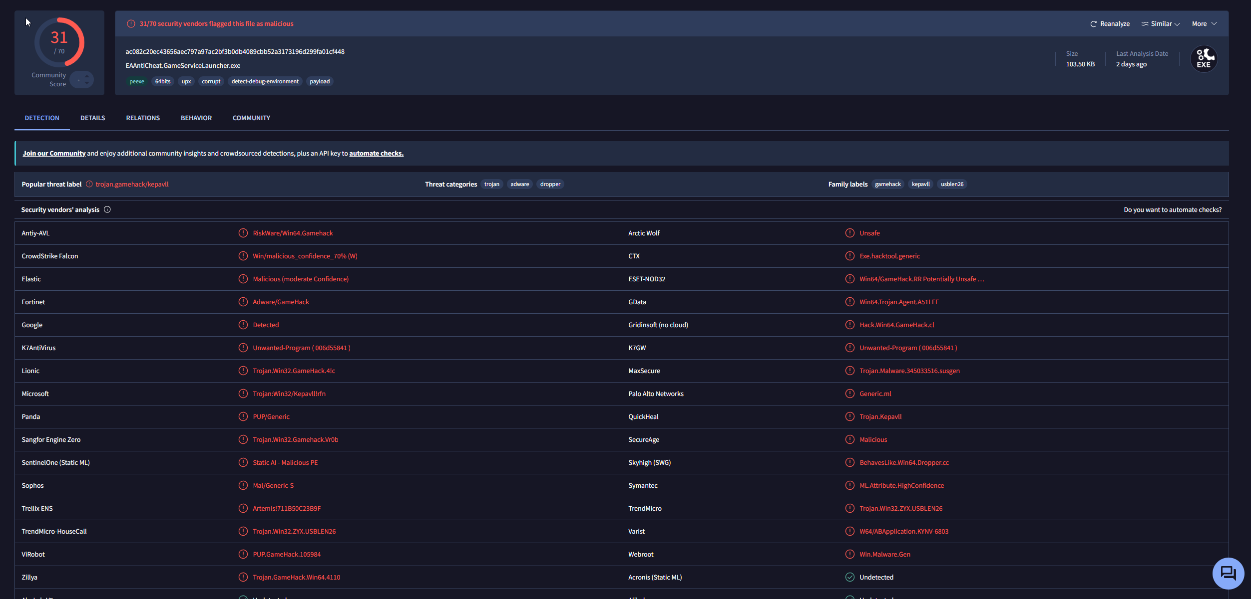
Task: Click the 31/70 detection score gauge
Action: coord(59,42)
